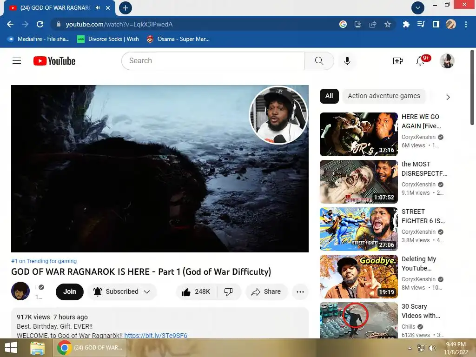Open the bit.ly link in description

coord(156,336)
